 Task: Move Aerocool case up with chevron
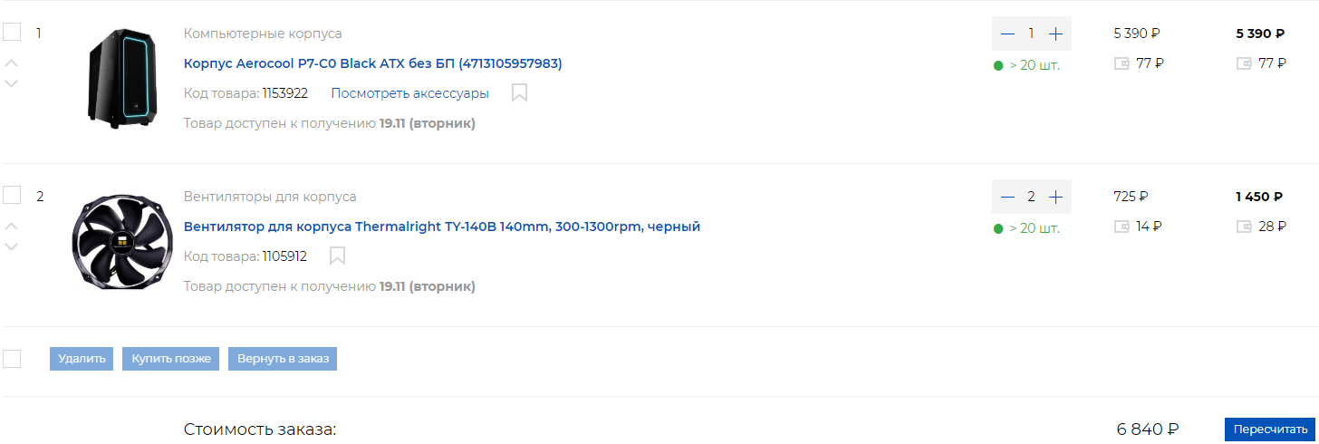pos(12,63)
